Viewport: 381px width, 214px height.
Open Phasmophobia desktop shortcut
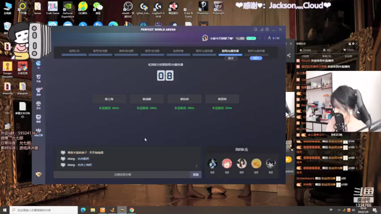pos(203,8)
